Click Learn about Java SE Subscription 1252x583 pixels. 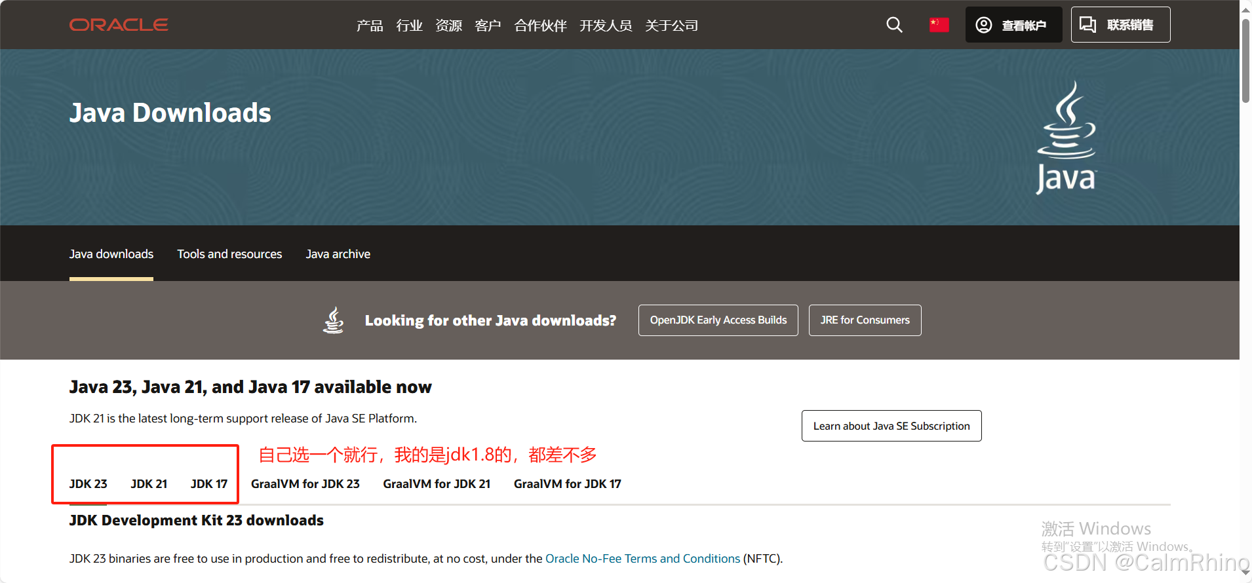(891, 426)
